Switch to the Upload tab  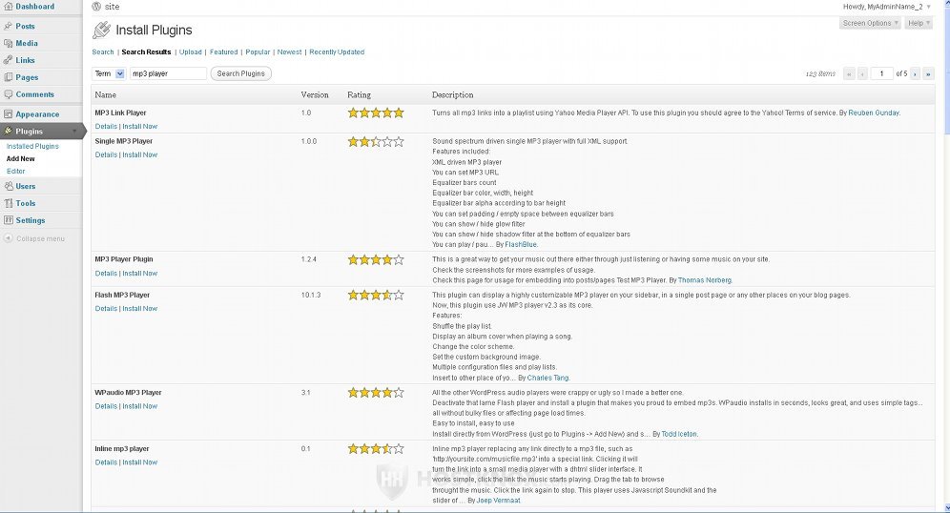190,52
